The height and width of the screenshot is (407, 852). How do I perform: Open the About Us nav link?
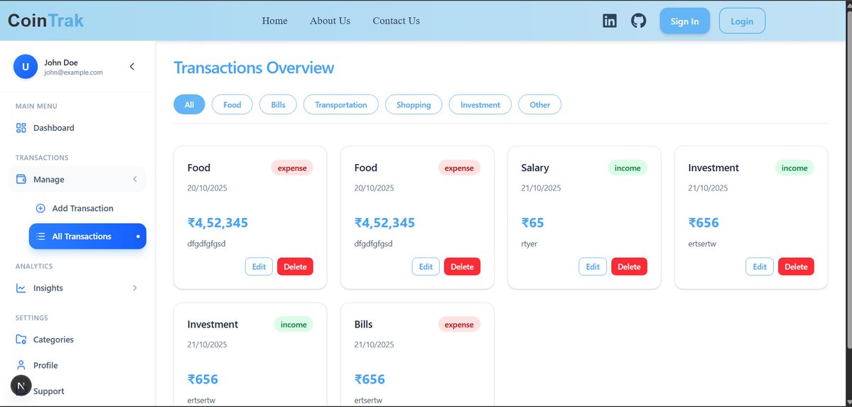pos(330,21)
